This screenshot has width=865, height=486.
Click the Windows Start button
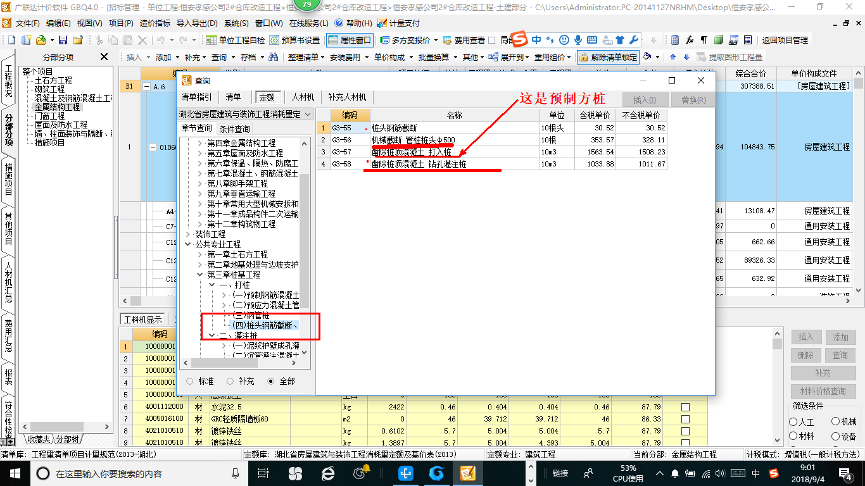tap(15, 473)
